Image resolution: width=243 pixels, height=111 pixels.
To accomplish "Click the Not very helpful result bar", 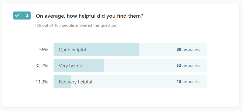I will click(x=130, y=82).
